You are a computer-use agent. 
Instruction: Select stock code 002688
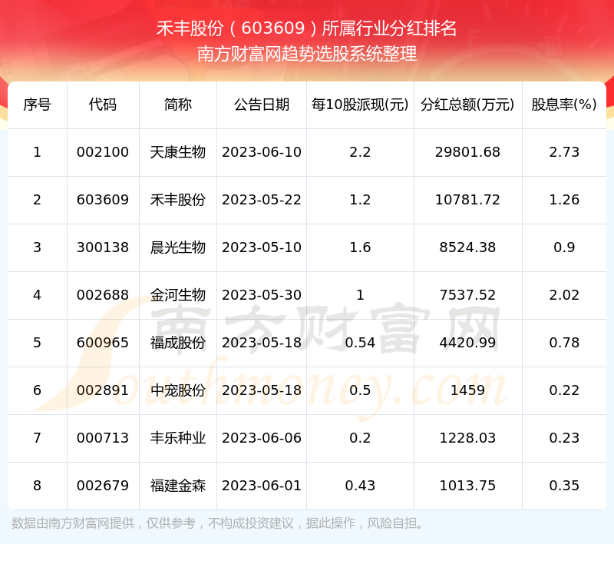[103, 295]
